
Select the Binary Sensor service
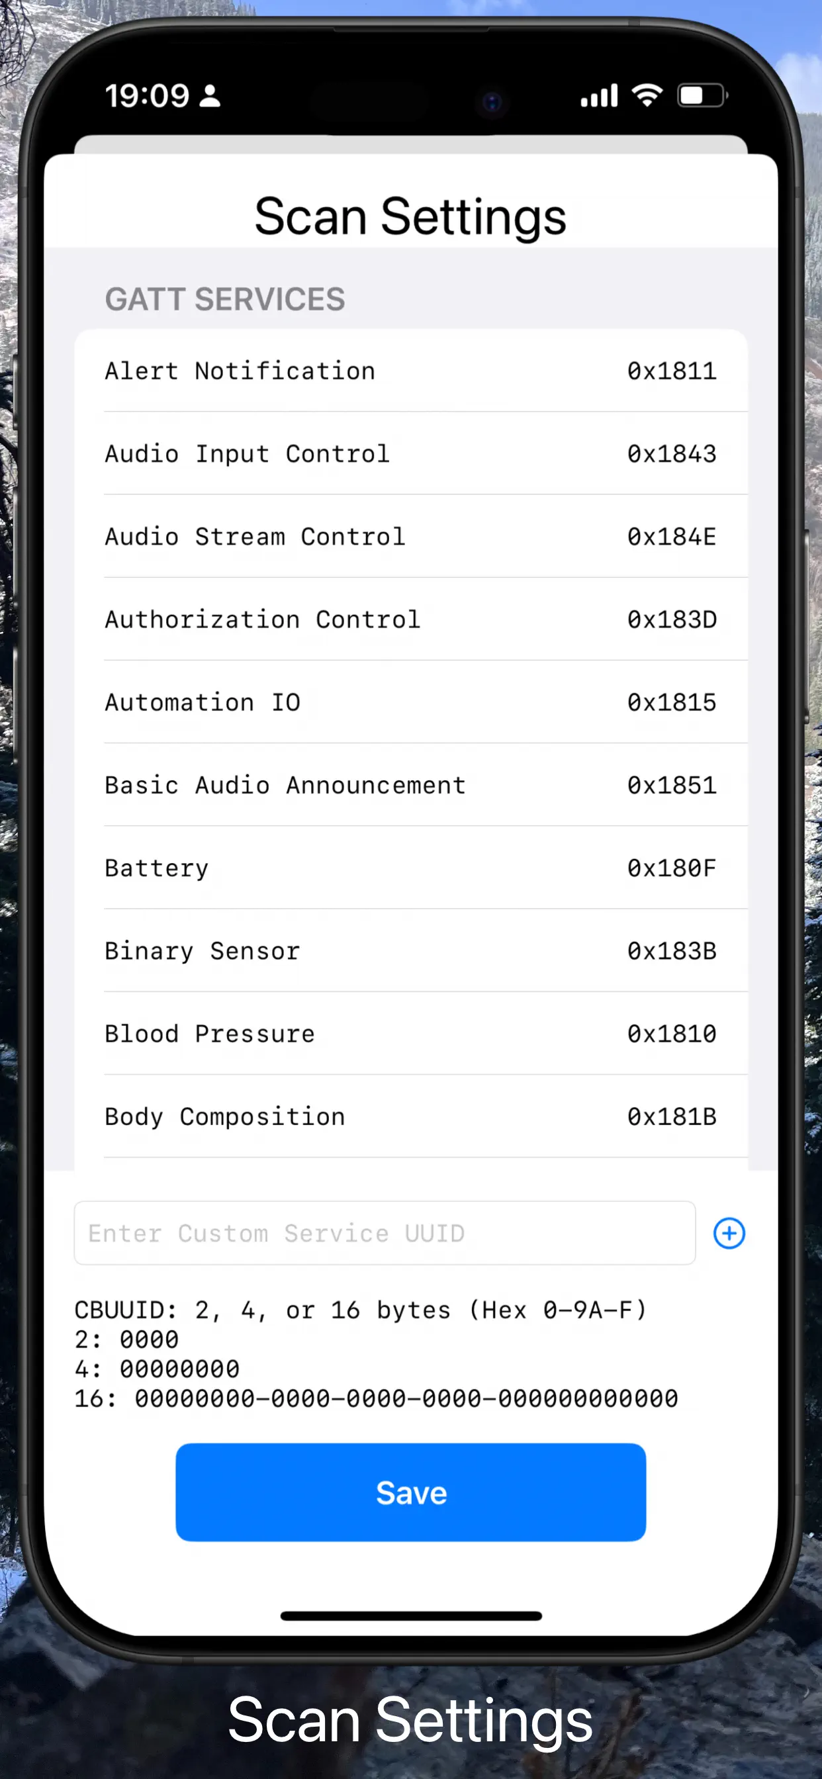pyautogui.click(x=410, y=950)
